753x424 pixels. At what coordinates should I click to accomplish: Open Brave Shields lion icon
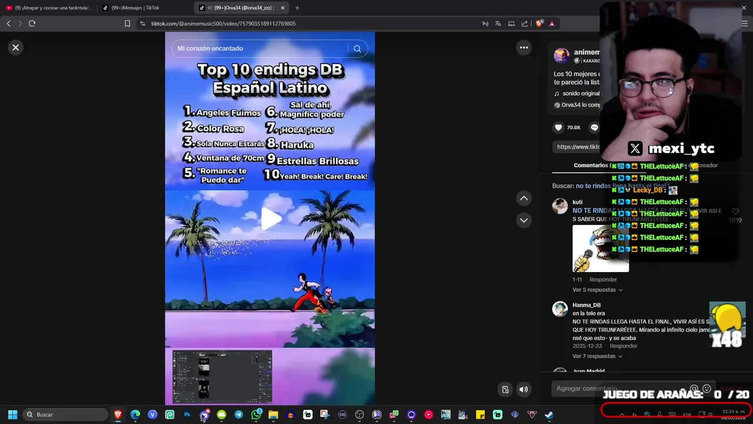[539, 24]
